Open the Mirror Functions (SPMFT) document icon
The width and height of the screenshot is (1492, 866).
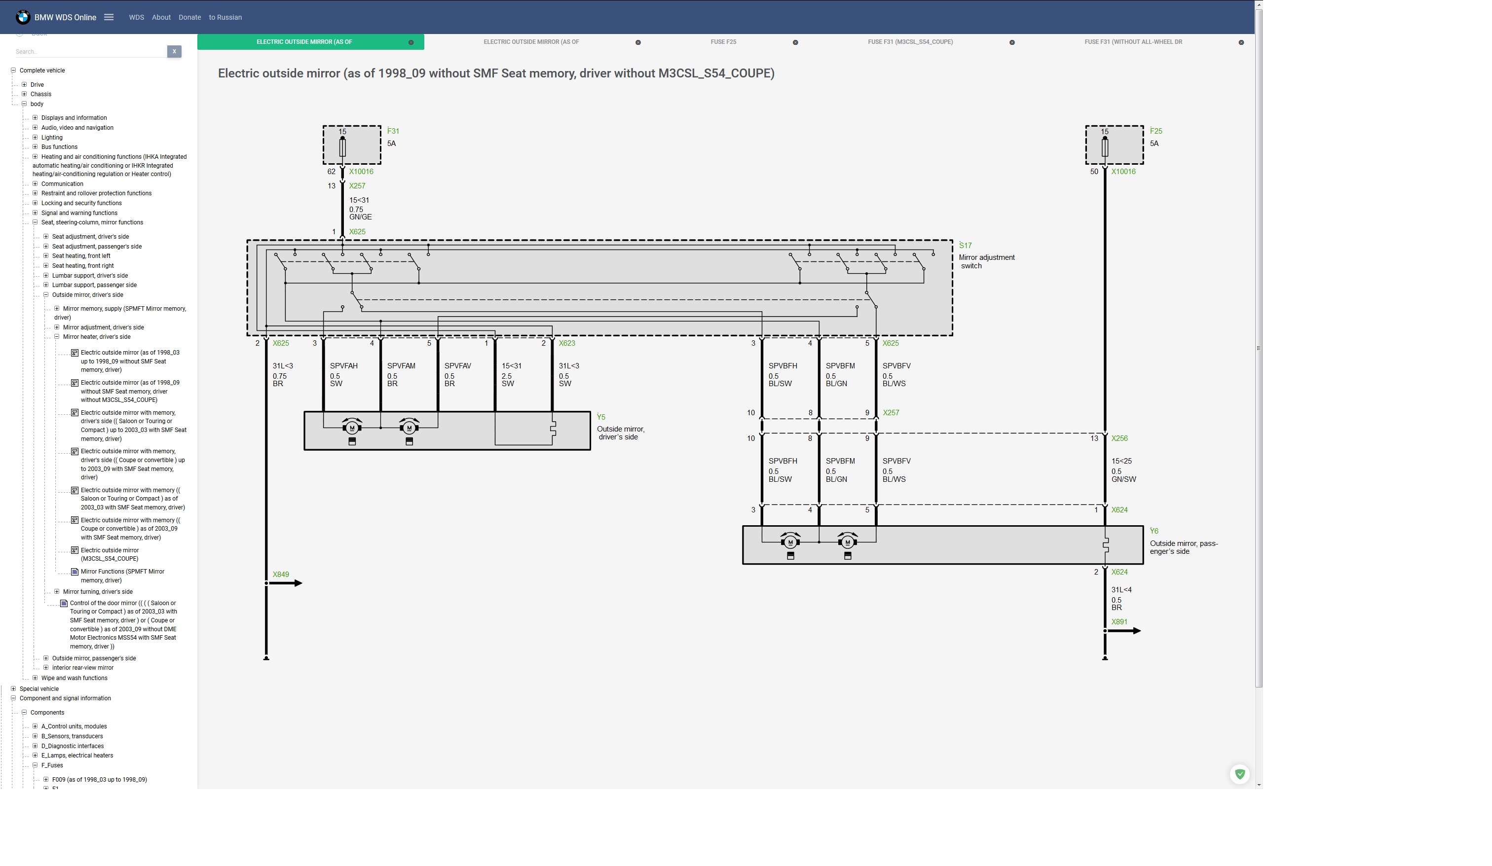click(x=75, y=572)
